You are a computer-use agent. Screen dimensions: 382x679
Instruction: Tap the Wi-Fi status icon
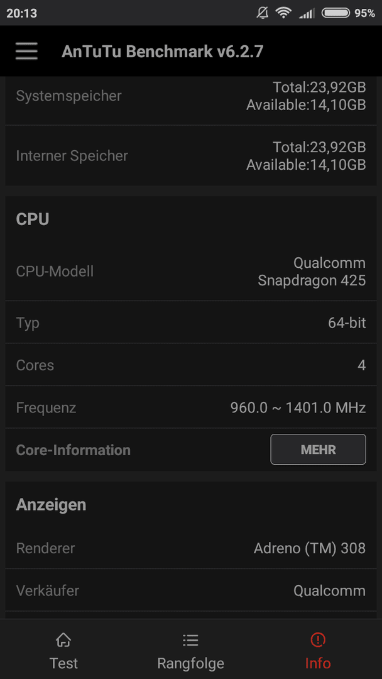[283, 13]
